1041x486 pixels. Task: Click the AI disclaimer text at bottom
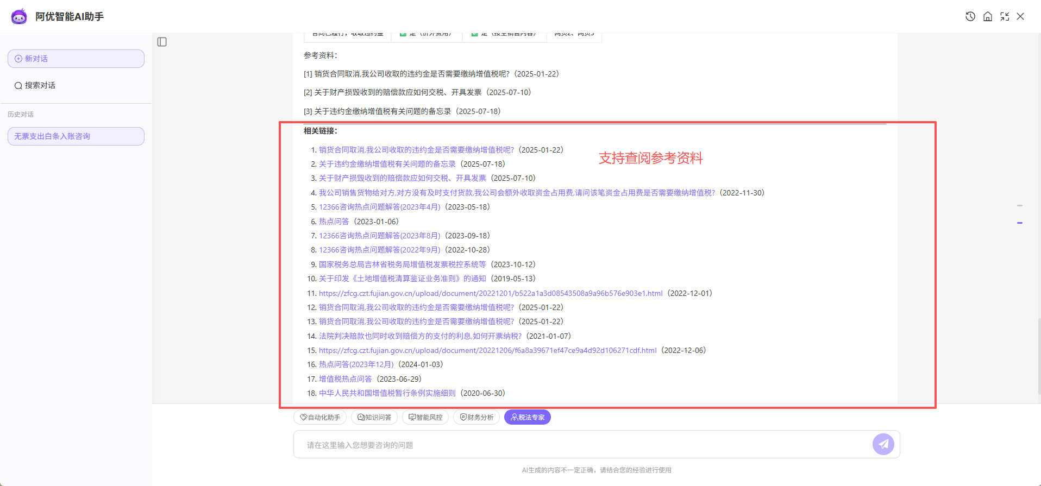pos(597,470)
